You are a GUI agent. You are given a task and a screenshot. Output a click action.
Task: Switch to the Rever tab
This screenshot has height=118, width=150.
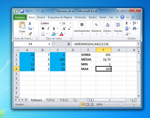[x=103, y=17]
